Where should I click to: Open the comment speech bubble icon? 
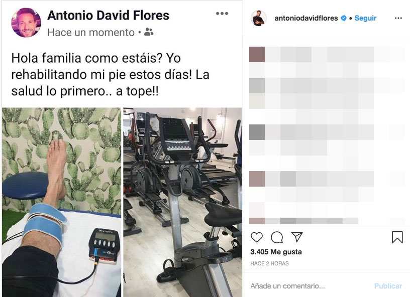coord(277,237)
